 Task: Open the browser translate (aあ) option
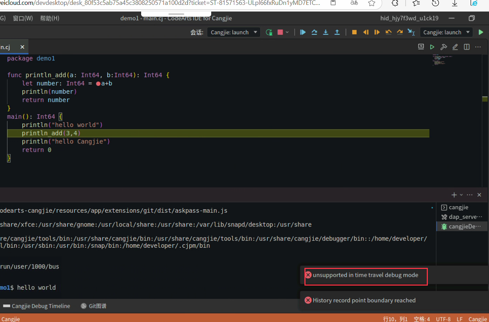354,3
